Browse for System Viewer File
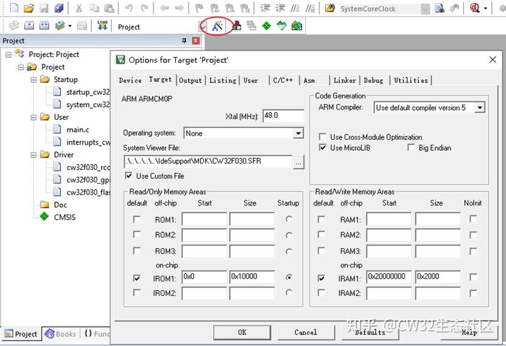Image resolution: width=506 pixels, height=346 pixels. (298, 163)
